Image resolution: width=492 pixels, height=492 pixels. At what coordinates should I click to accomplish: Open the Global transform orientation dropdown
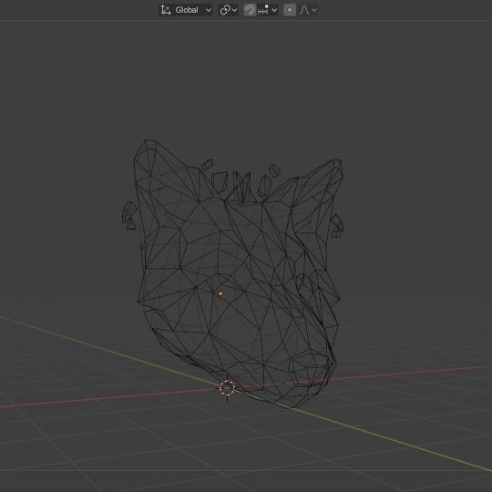[x=186, y=10]
